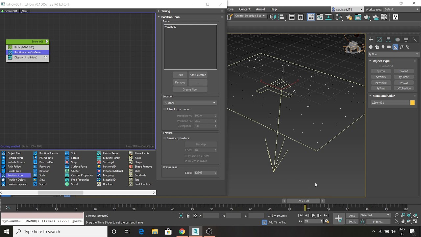Image resolution: width=421 pixels, height=237 pixels.
Task: Select the Lights category bulb icon
Action: tap(383, 47)
